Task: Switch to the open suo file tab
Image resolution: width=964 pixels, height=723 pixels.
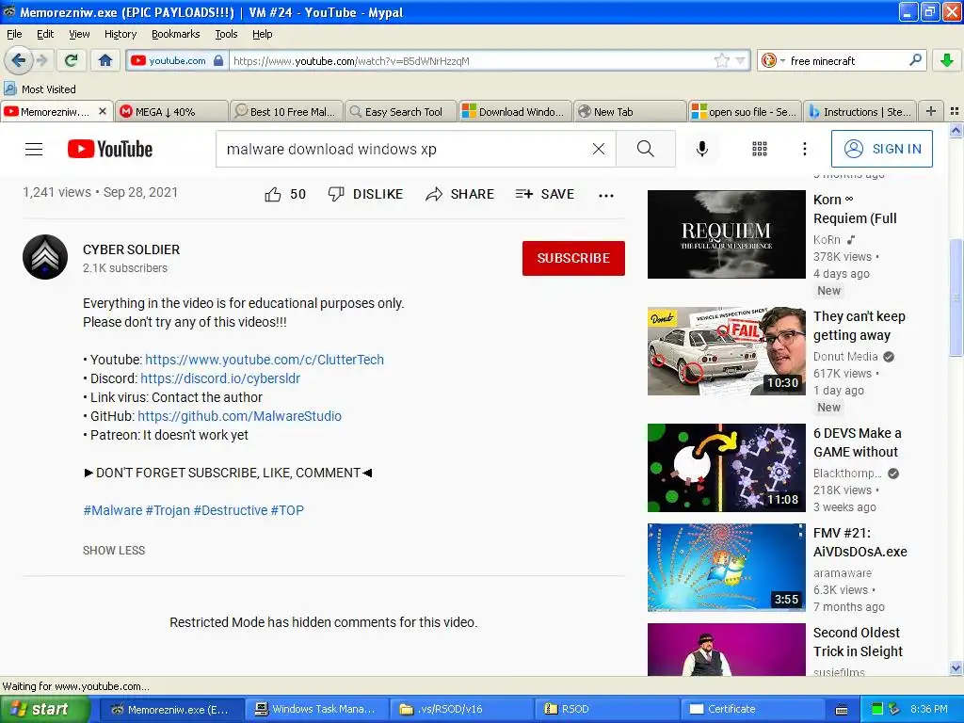Action: (746, 112)
